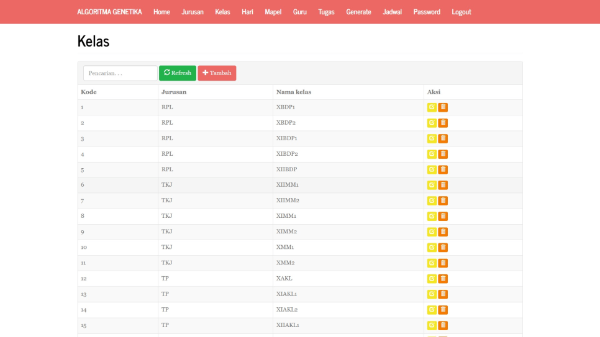Open edit for class XIIMM1
Viewport: 600px width, 337px height.
point(432,185)
